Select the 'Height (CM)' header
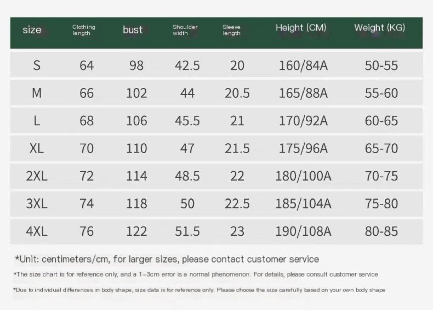 point(301,27)
